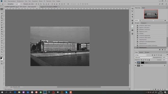Open the Слой auto-select dropdown
This screenshot has width=168, height=94.
[17, 4]
